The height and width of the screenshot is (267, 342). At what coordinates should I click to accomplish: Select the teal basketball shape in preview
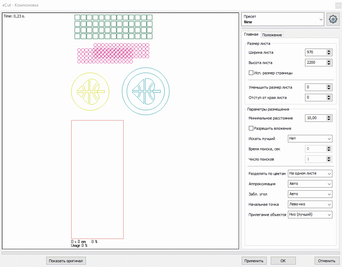click(146, 91)
